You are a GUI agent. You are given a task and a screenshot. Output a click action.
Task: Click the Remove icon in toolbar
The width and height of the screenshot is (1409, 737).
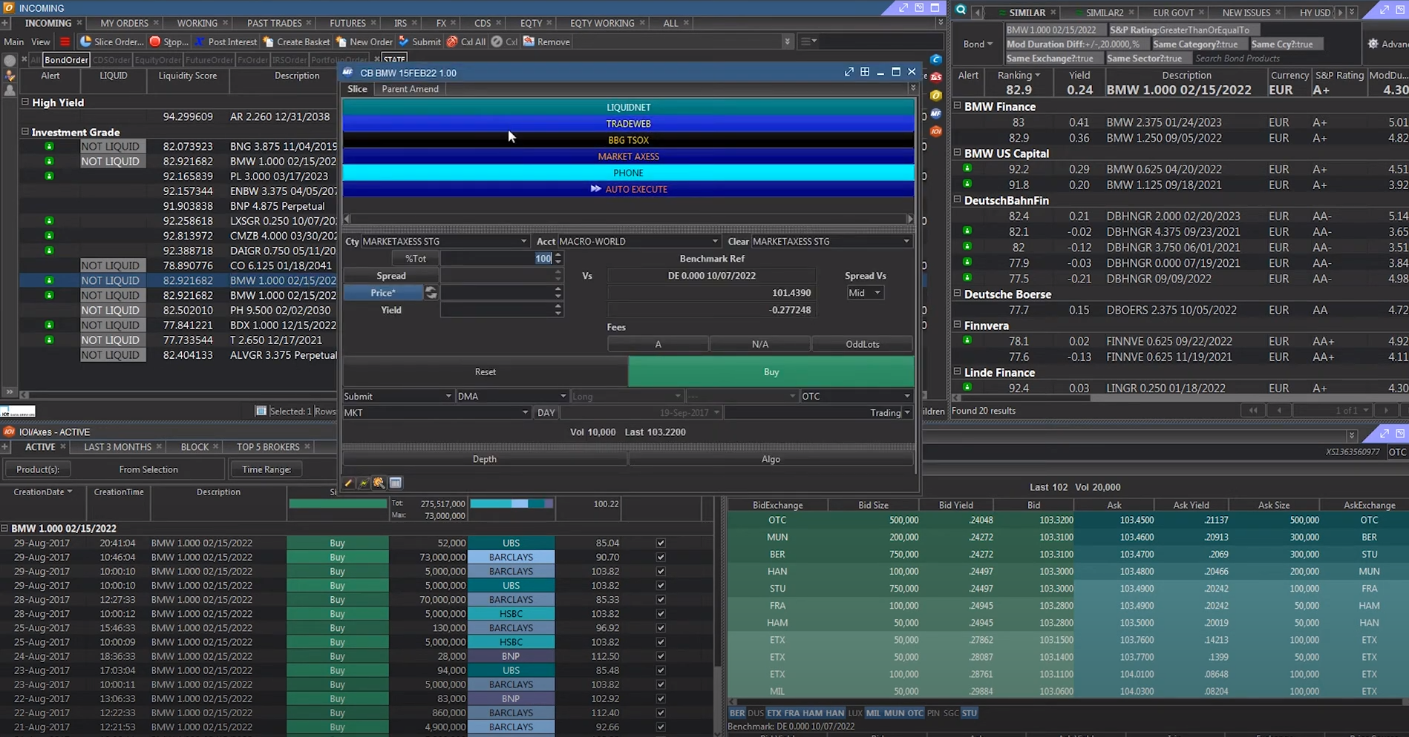coord(529,42)
